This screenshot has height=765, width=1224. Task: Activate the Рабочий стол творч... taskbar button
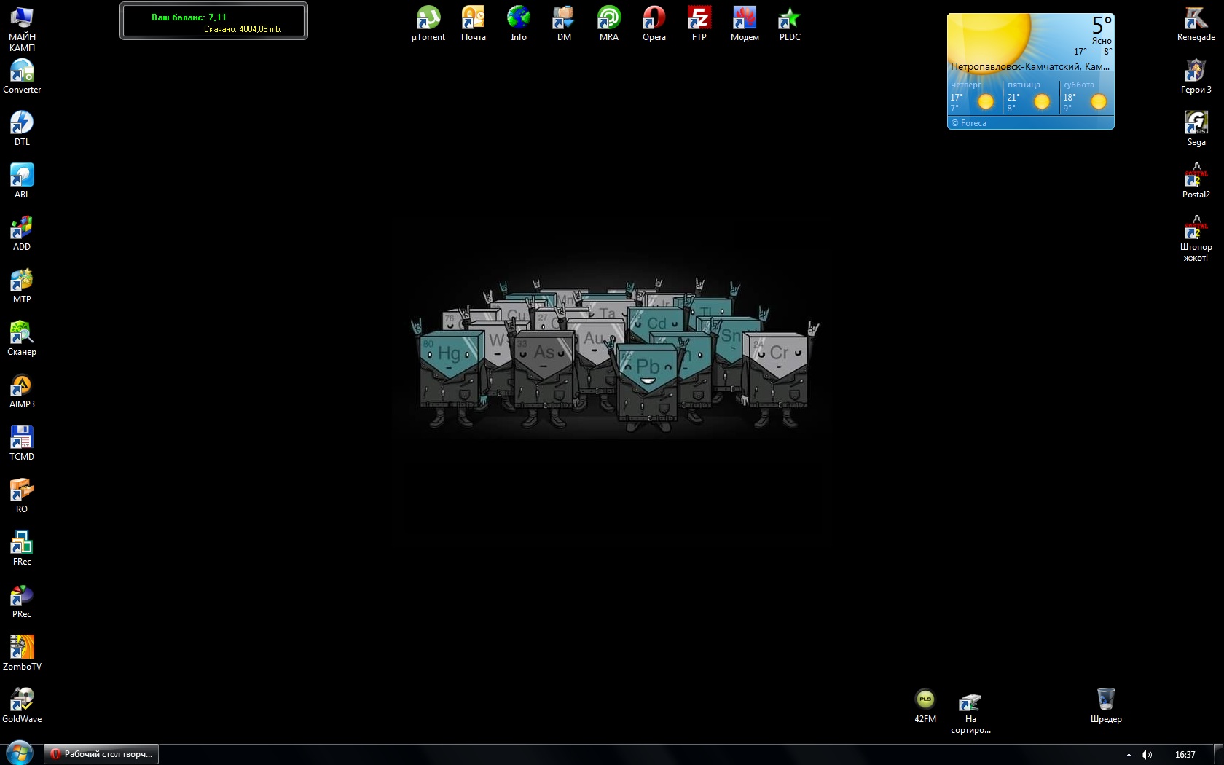point(101,754)
